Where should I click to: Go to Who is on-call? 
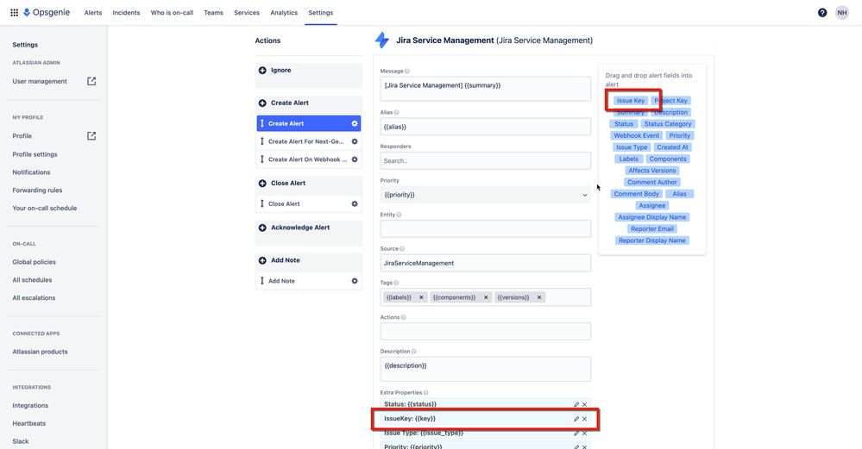point(172,13)
